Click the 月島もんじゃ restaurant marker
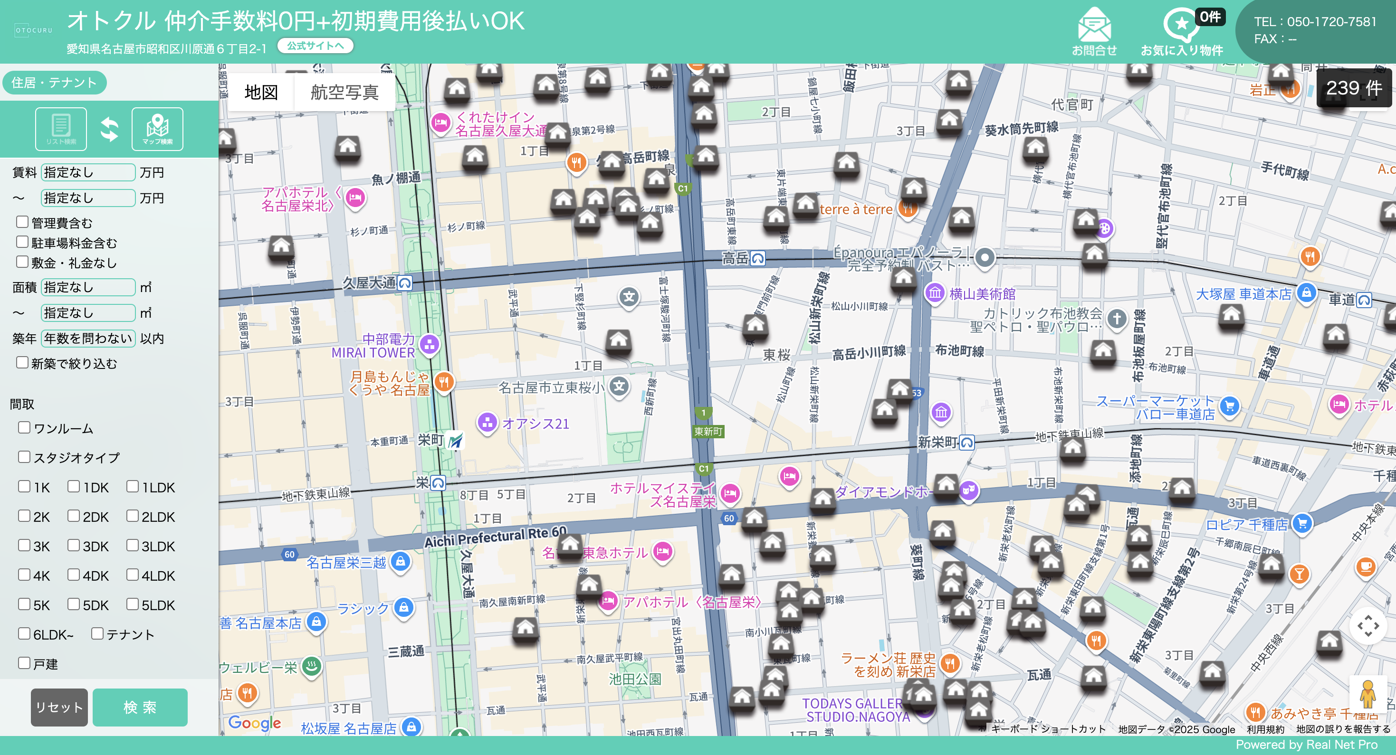This screenshot has height=755, width=1396. tap(444, 382)
